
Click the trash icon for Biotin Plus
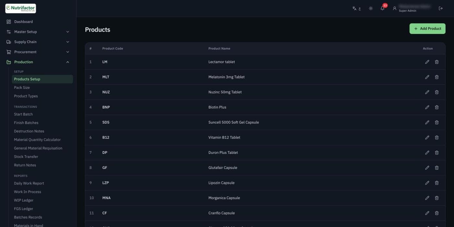click(x=437, y=107)
